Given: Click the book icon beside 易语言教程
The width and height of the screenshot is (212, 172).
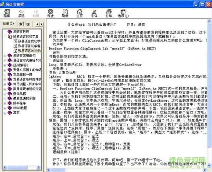Looking at the screenshot, I should (10, 31).
